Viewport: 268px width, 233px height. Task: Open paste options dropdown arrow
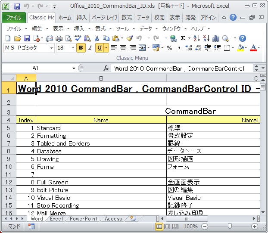click(122, 38)
